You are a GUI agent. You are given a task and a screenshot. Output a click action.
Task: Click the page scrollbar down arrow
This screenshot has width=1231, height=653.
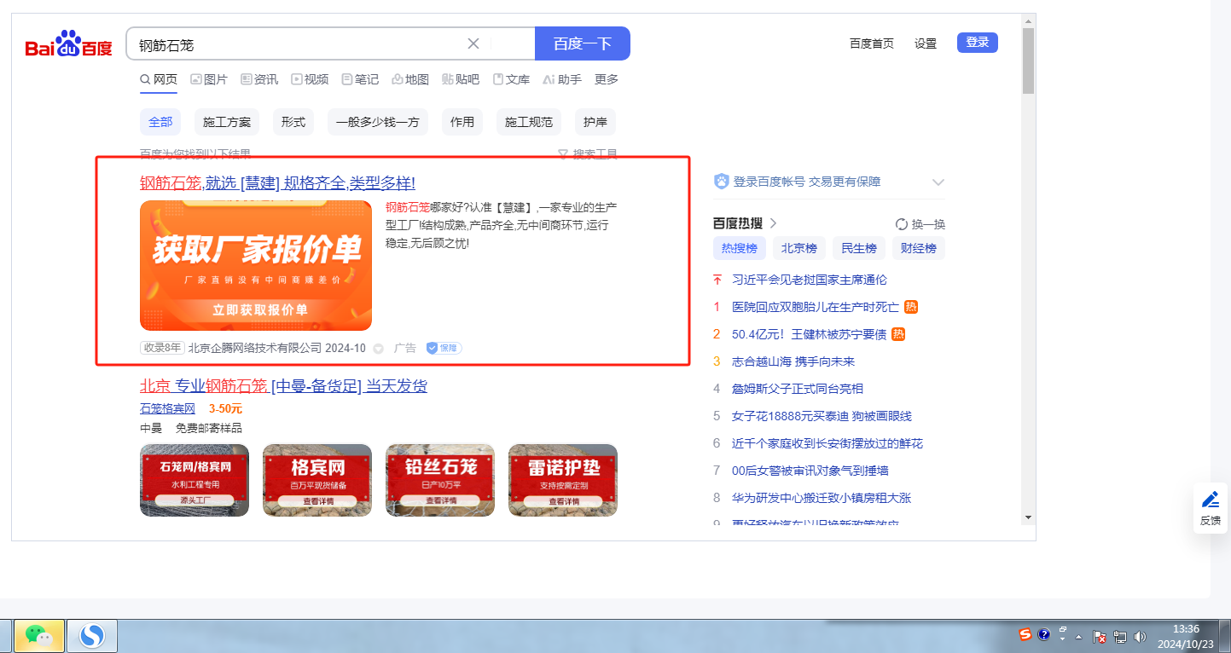(1028, 517)
